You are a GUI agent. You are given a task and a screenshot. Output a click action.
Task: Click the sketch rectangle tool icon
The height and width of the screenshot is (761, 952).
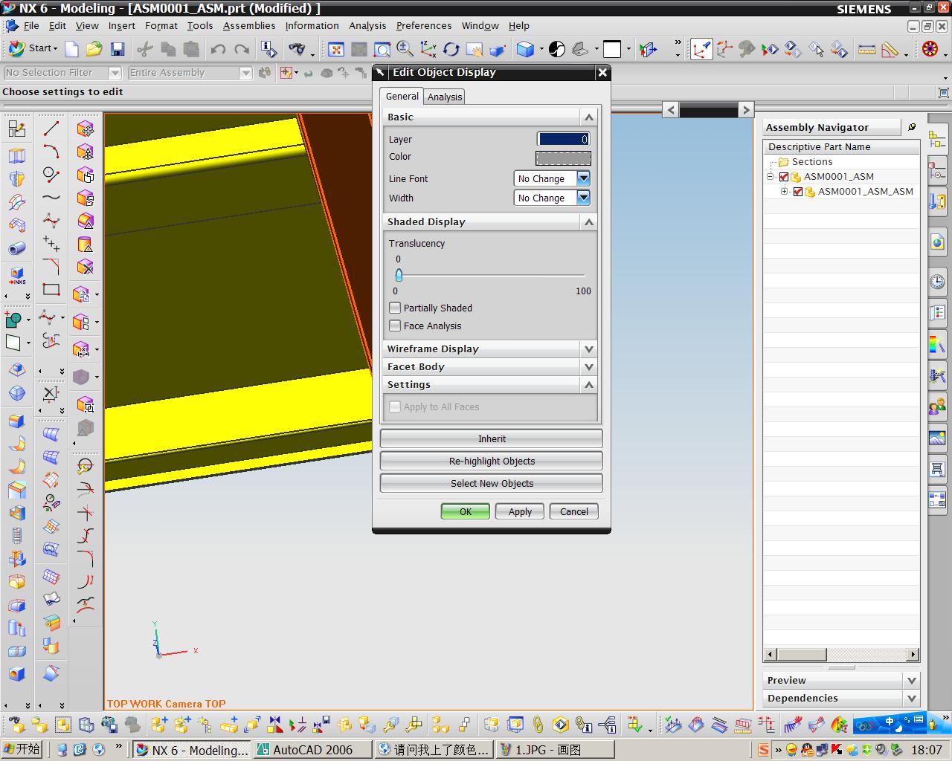[51, 289]
